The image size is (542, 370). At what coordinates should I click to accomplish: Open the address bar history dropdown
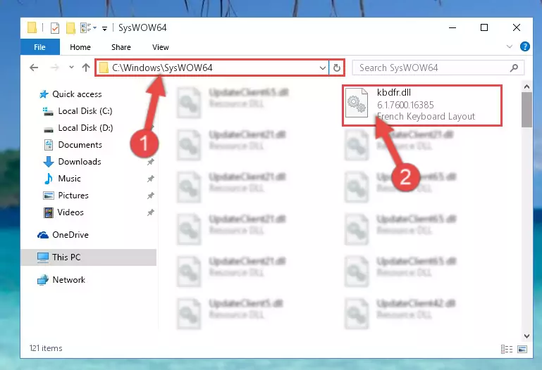point(323,68)
